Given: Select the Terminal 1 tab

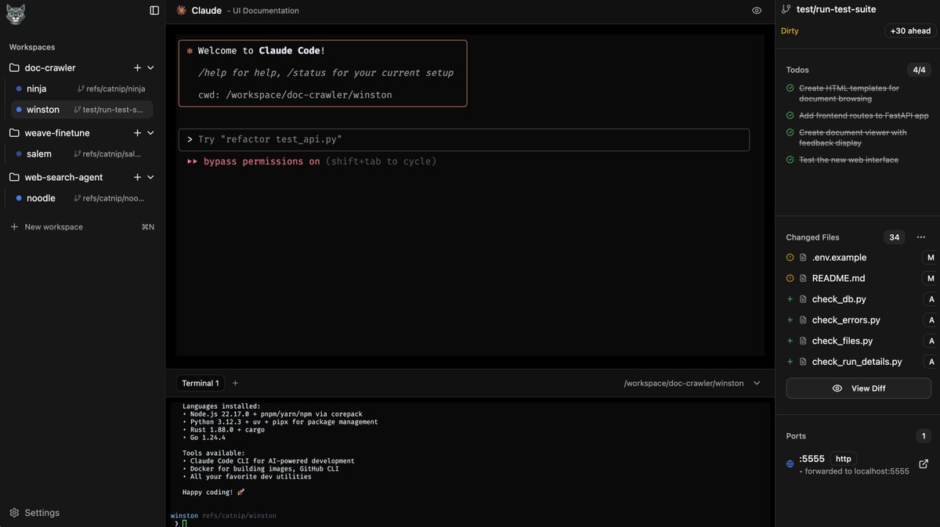Looking at the screenshot, I should pos(200,383).
